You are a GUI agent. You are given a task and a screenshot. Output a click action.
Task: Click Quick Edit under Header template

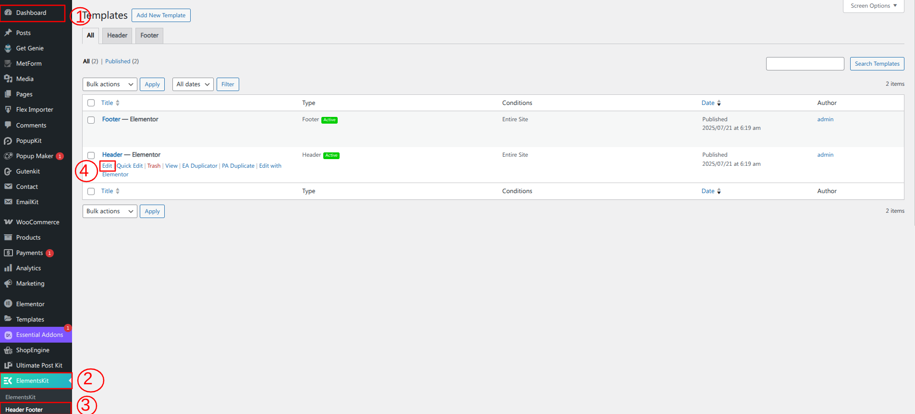[130, 166]
